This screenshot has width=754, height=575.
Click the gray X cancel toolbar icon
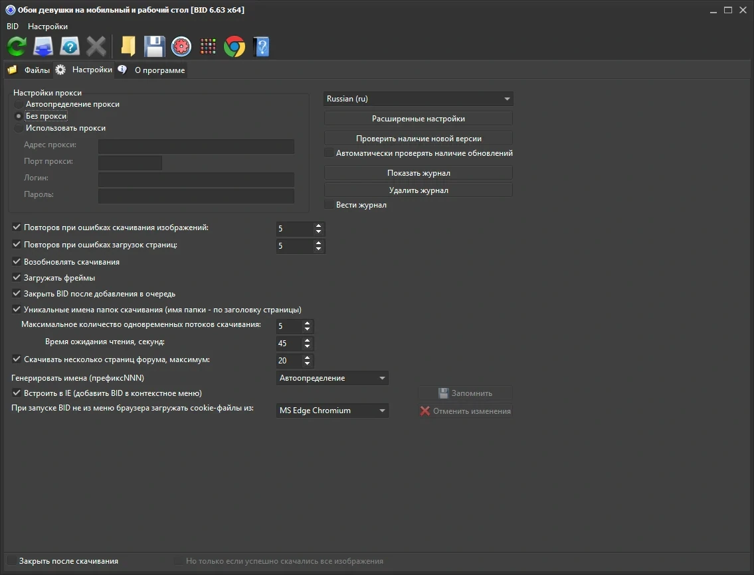[96, 46]
